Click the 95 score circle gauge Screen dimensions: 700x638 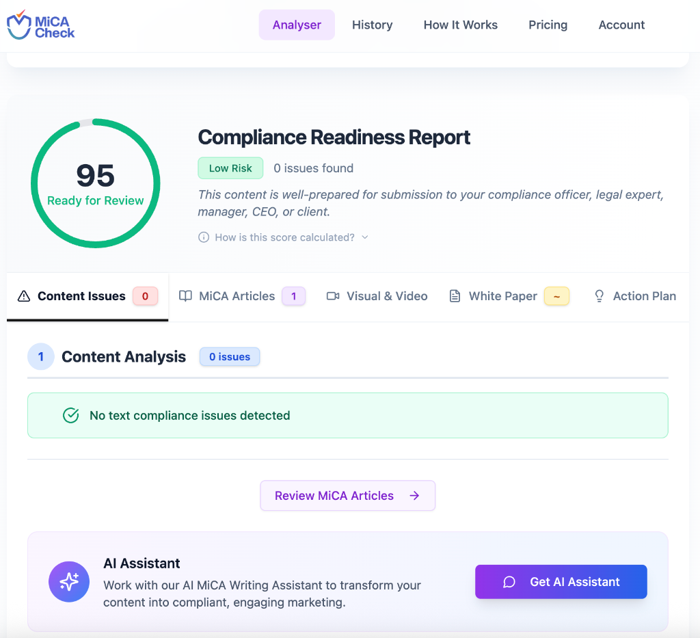click(x=96, y=183)
